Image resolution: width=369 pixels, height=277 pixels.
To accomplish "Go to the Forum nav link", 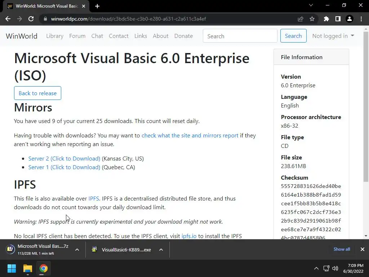I will [77, 36].
